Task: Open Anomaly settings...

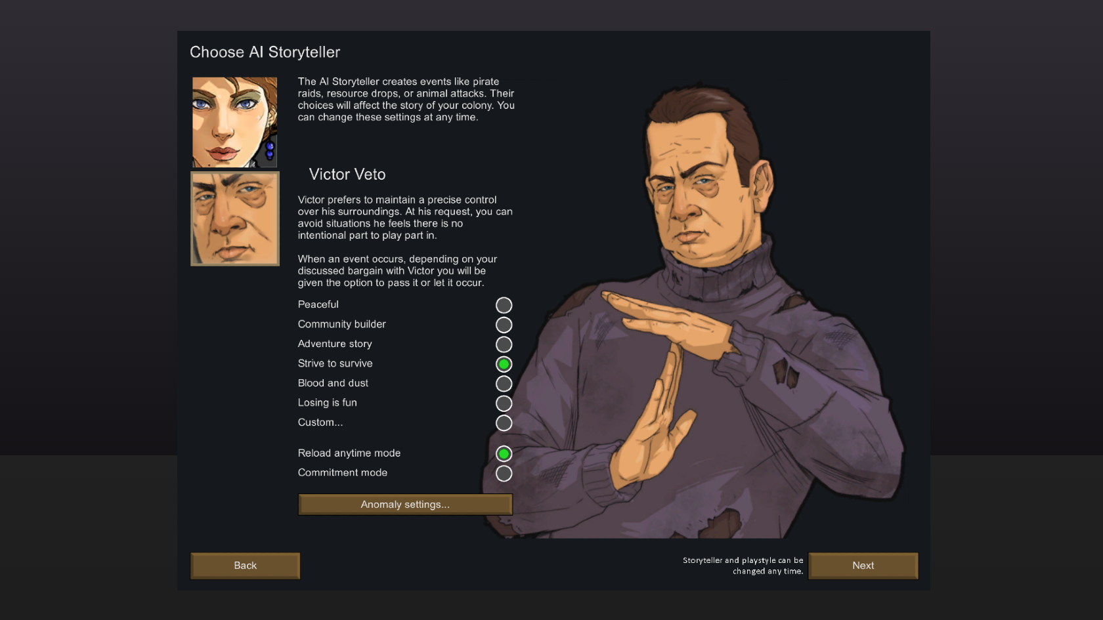Action: (x=405, y=505)
